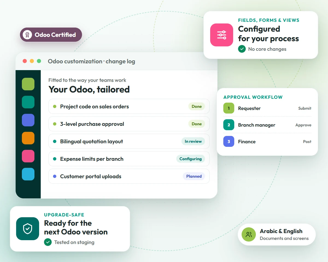Click the red window dot

(x=25, y=61)
